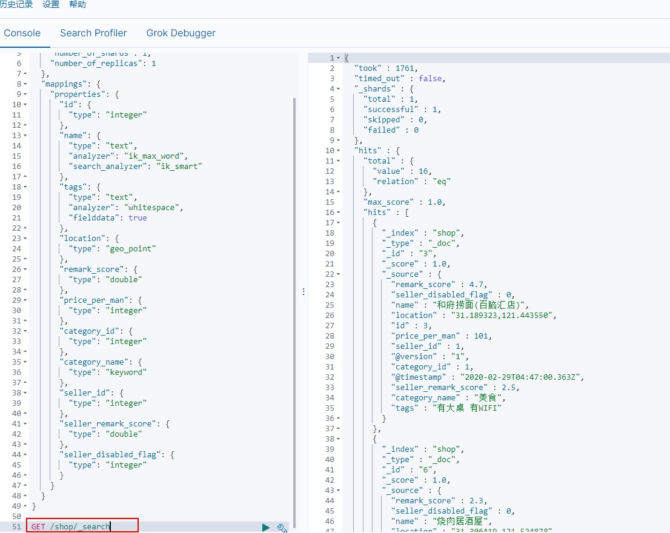Click the remark_score 4.7 line

click(x=439, y=285)
